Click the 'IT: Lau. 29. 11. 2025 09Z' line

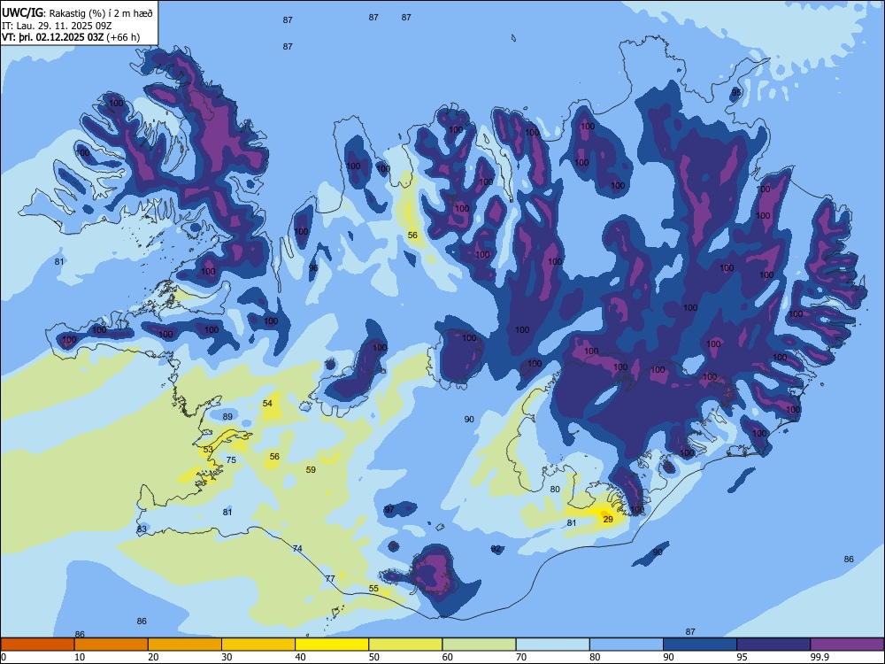tap(57, 26)
